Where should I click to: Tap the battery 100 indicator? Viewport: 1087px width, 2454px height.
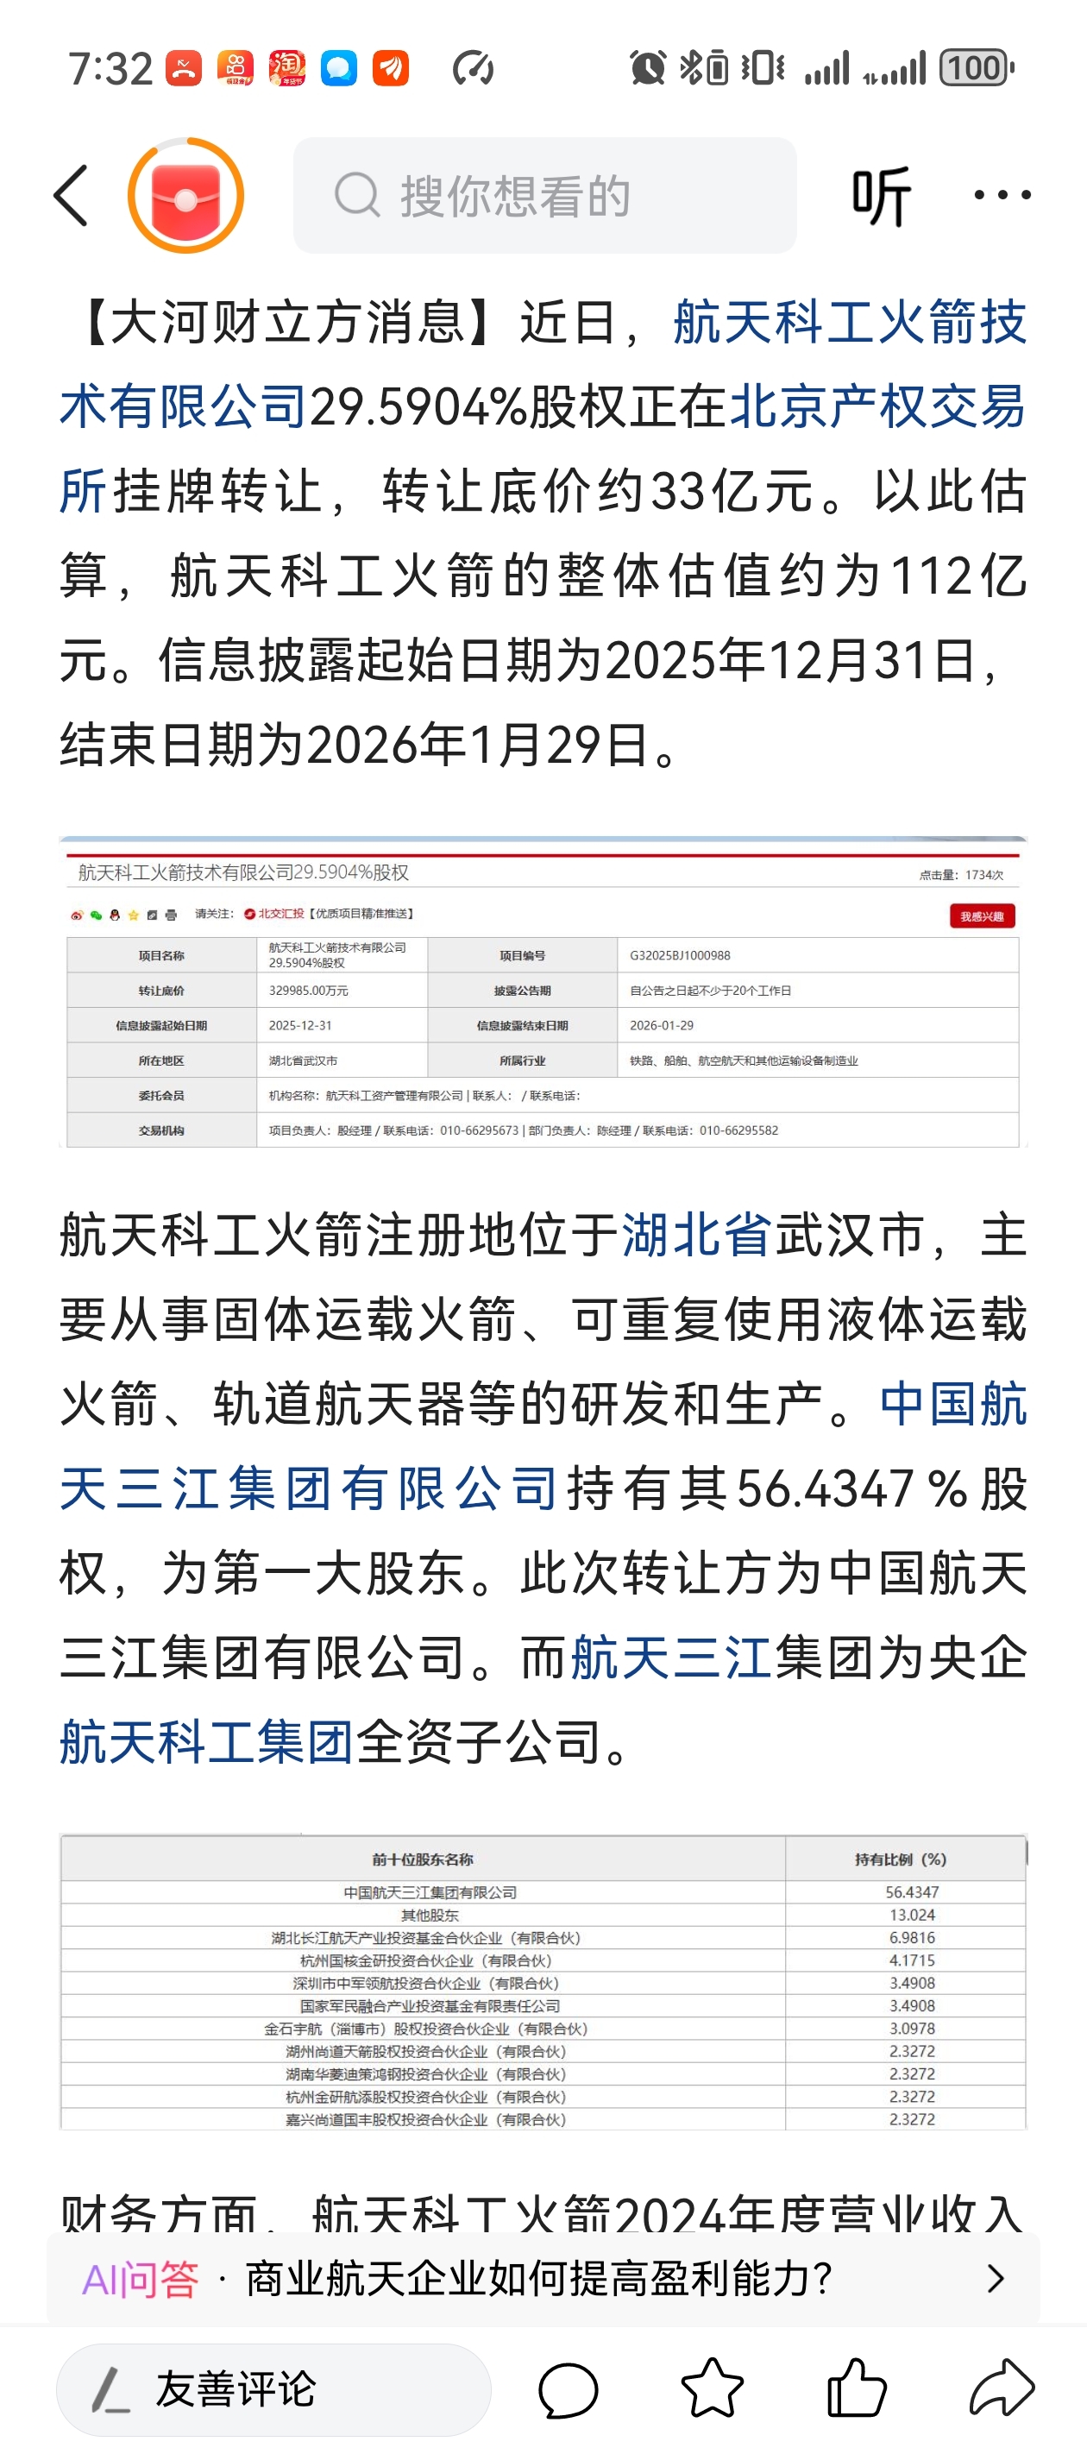coord(977,67)
